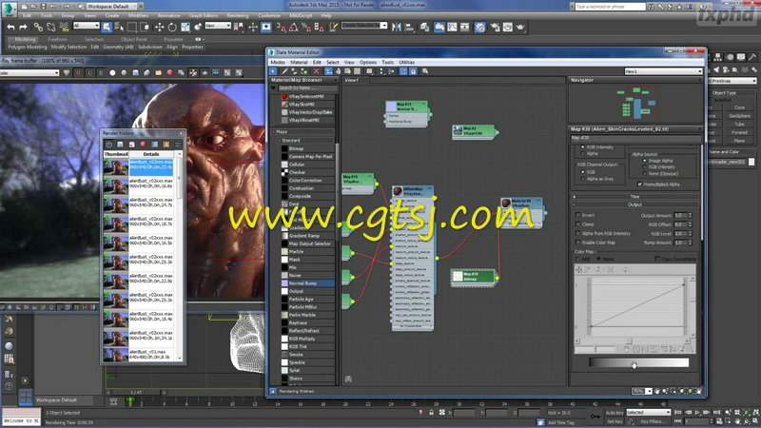Viewport: 761px width, 428px height.
Task: Select the Link tool icon
Action: [x=38, y=28]
